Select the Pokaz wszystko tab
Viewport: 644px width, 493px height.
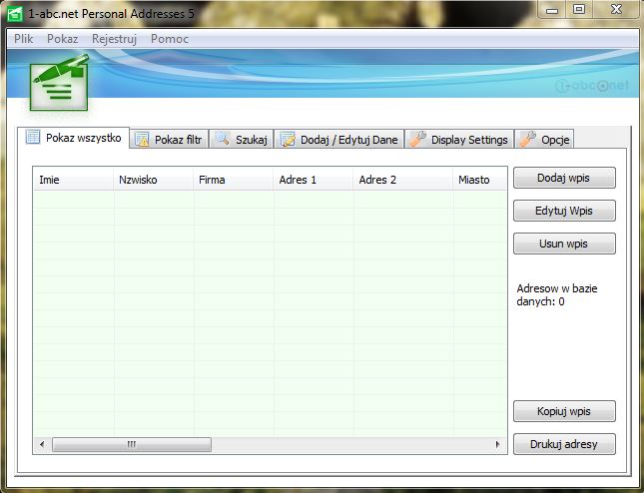click(x=74, y=138)
